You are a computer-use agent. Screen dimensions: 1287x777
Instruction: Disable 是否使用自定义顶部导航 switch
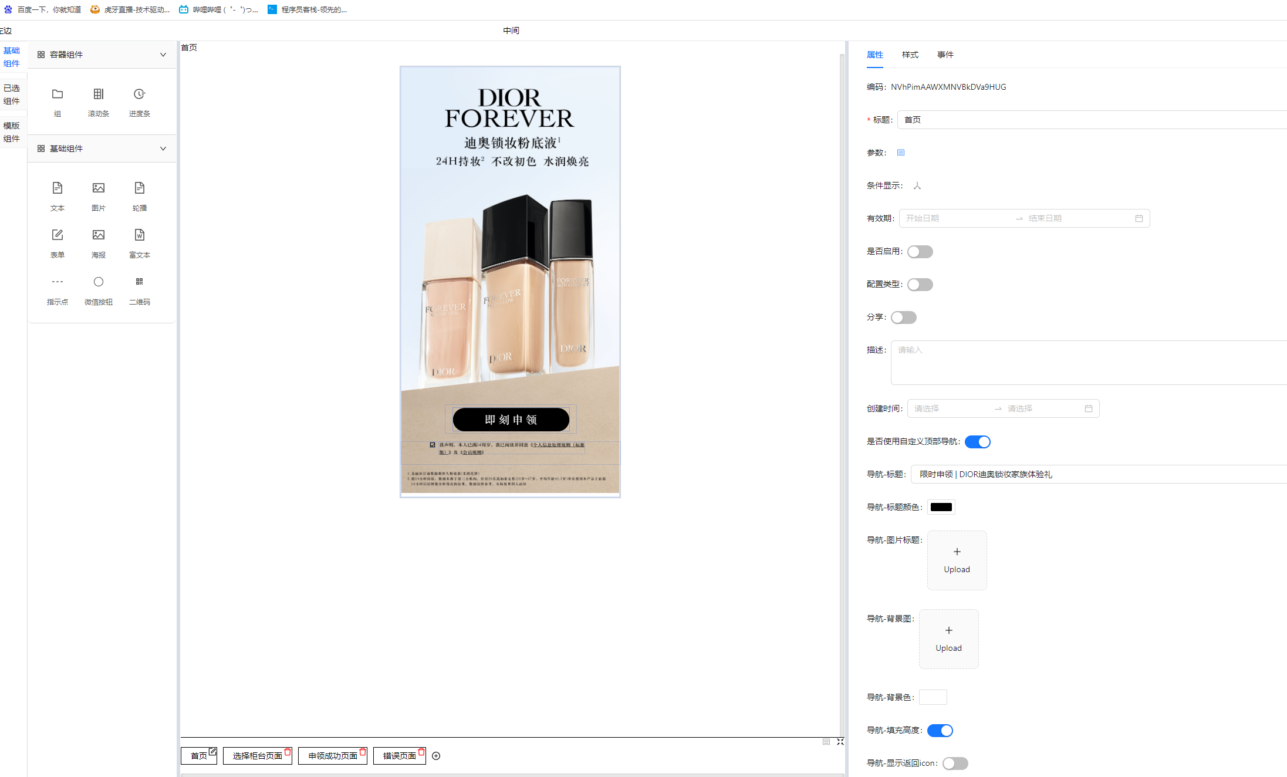click(x=977, y=442)
